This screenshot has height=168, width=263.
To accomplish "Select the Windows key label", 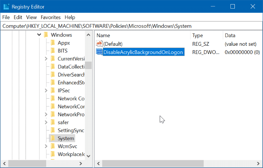I will [x=61, y=35].
